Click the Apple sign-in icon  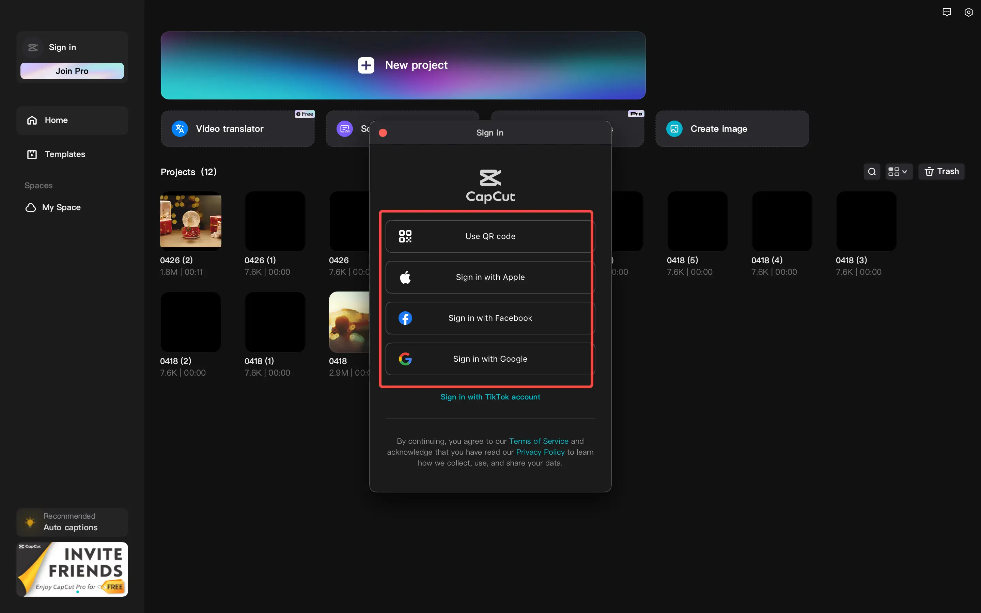click(405, 277)
